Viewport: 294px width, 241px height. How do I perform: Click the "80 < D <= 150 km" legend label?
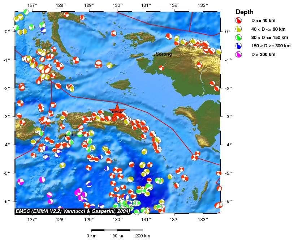pos(269,37)
